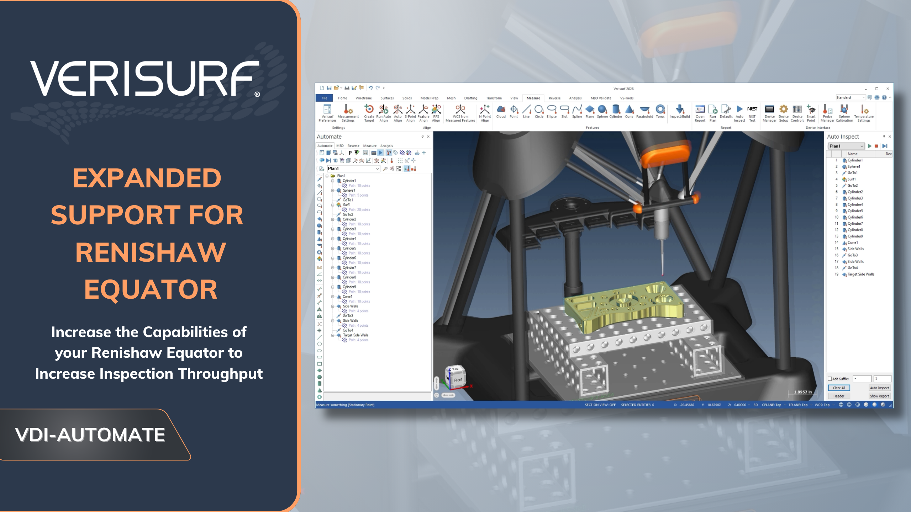Pin the Auto Inspect panel
Image resolution: width=911 pixels, height=512 pixels.
pyautogui.click(x=884, y=137)
